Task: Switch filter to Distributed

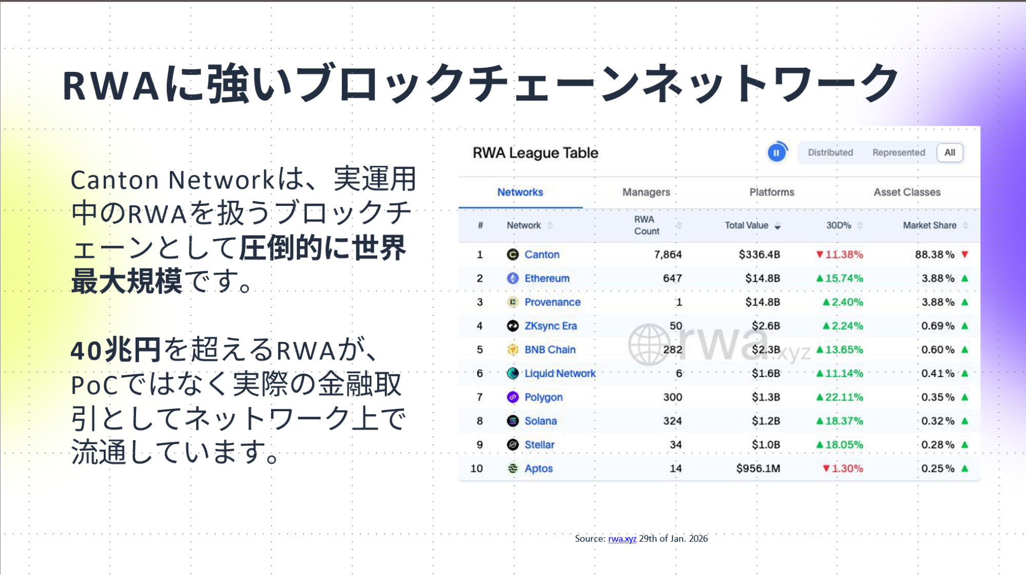Action: [x=829, y=152]
